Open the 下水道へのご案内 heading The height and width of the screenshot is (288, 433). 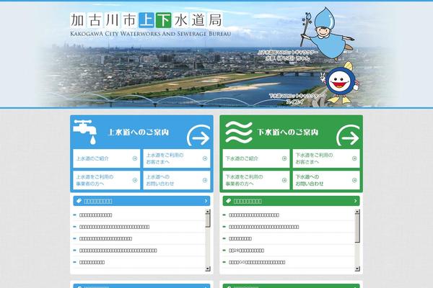click(288, 132)
